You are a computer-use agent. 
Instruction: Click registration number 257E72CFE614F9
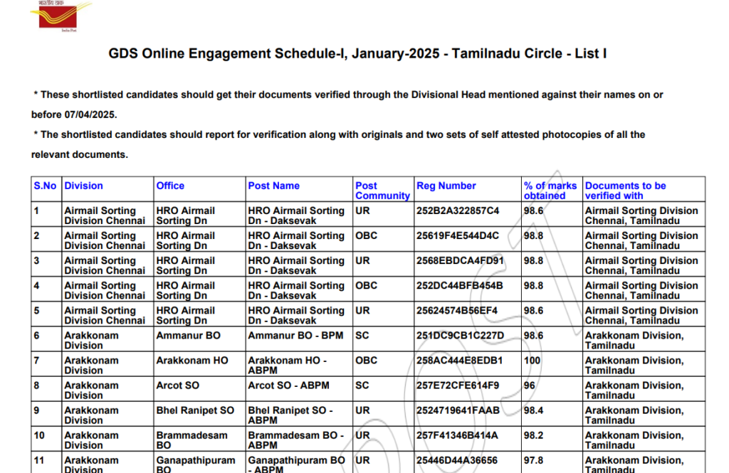(x=458, y=386)
